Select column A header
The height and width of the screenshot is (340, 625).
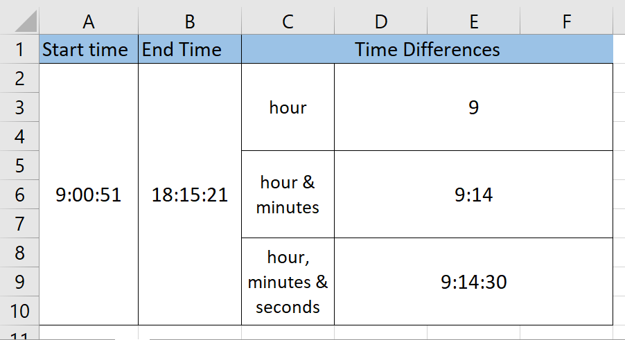[88, 22]
